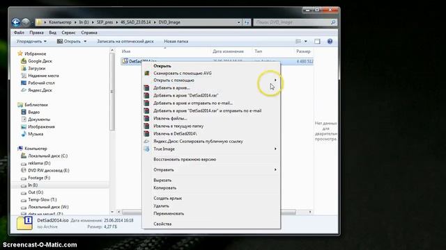Click the search magnifier icon
Image resolution: width=446 pixels, height=250 pixels.
tap(333, 22)
